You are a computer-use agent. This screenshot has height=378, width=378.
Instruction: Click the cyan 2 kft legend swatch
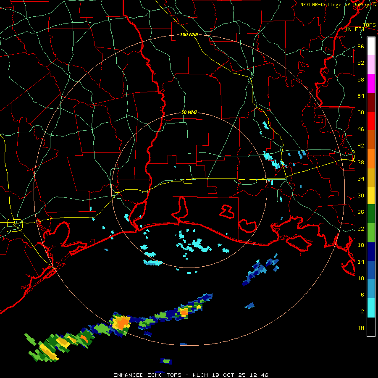coord(371,308)
